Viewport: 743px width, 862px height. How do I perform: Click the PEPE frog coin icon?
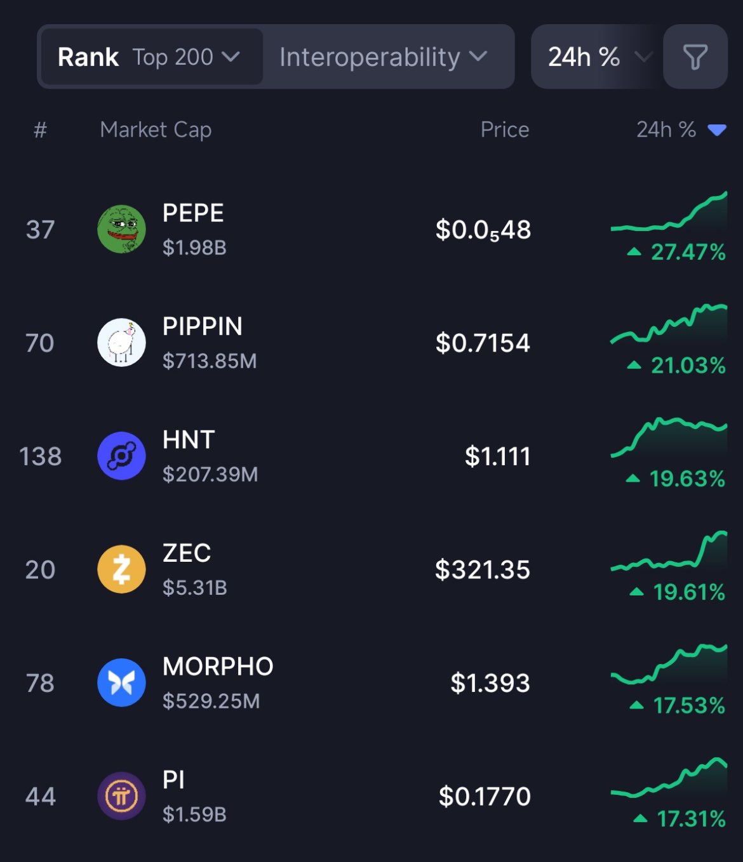(121, 229)
